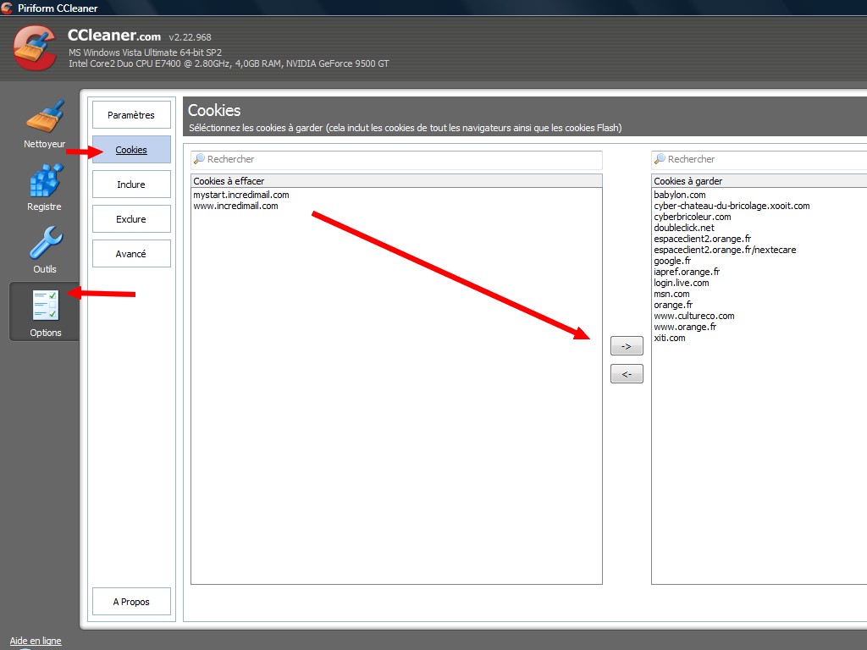Focus the Rechercher field above Cookies à garder
867x650 pixels.
pyautogui.click(x=759, y=159)
